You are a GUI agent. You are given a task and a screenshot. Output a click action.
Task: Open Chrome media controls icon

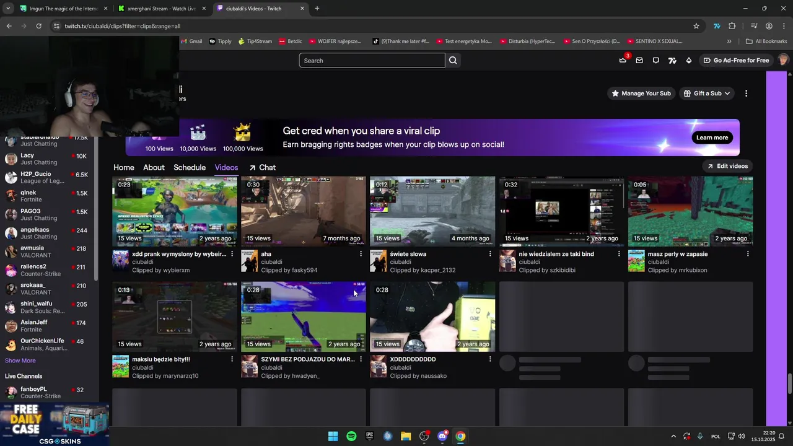click(754, 26)
